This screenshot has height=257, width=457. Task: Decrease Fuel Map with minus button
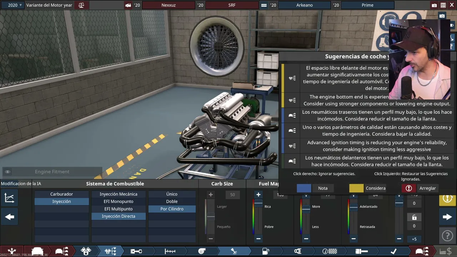point(258,238)
